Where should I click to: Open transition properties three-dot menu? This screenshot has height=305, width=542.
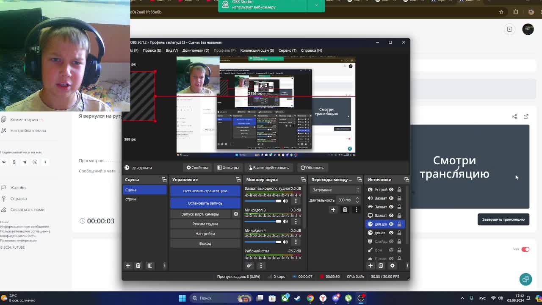(x=356, y=210)
